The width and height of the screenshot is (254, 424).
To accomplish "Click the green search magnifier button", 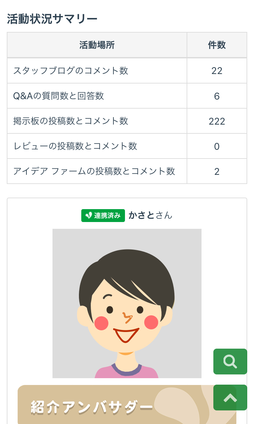I will pyautogui.click(x=230, y=362).
